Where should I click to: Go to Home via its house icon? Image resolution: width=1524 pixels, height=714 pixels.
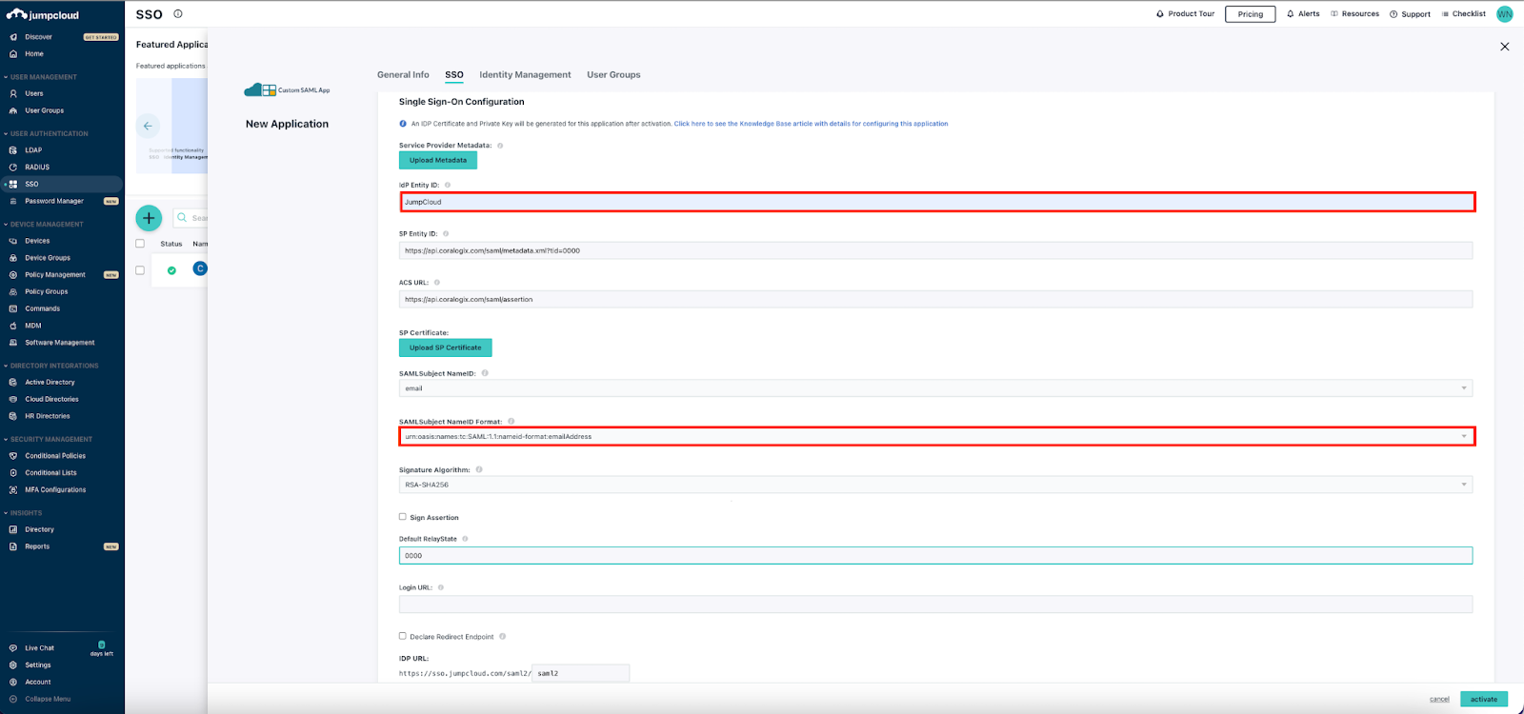[x=13, y=54]
